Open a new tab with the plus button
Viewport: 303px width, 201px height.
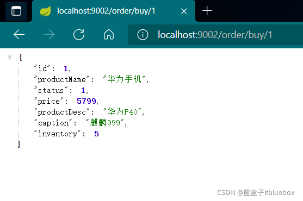207,11
